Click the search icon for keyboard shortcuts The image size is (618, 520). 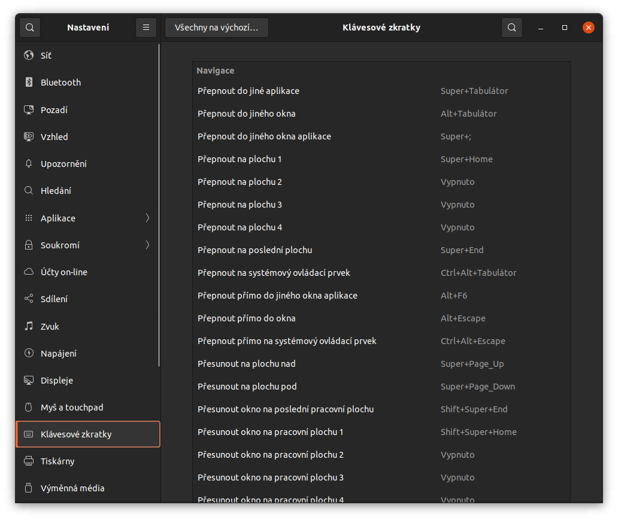pyautogui.click(x=511, y=28)
